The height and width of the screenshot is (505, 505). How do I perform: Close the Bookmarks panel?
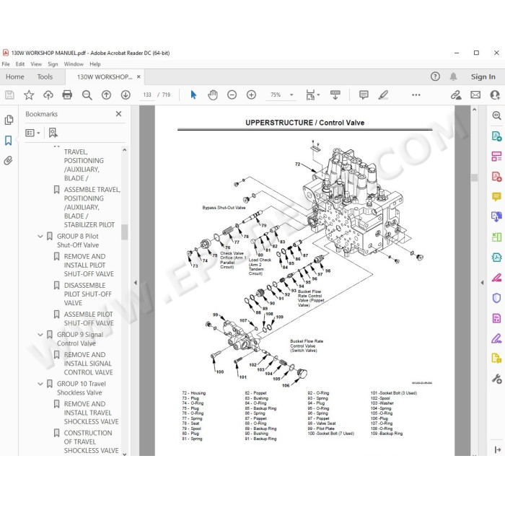[118, 114]
